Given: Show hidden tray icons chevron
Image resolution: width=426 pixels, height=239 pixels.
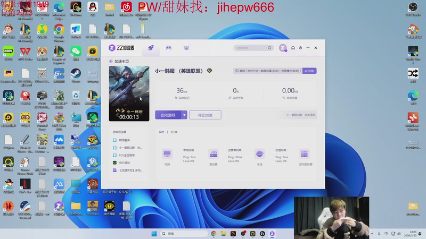Looking at the screenshot, I should [x=372, y=234].
